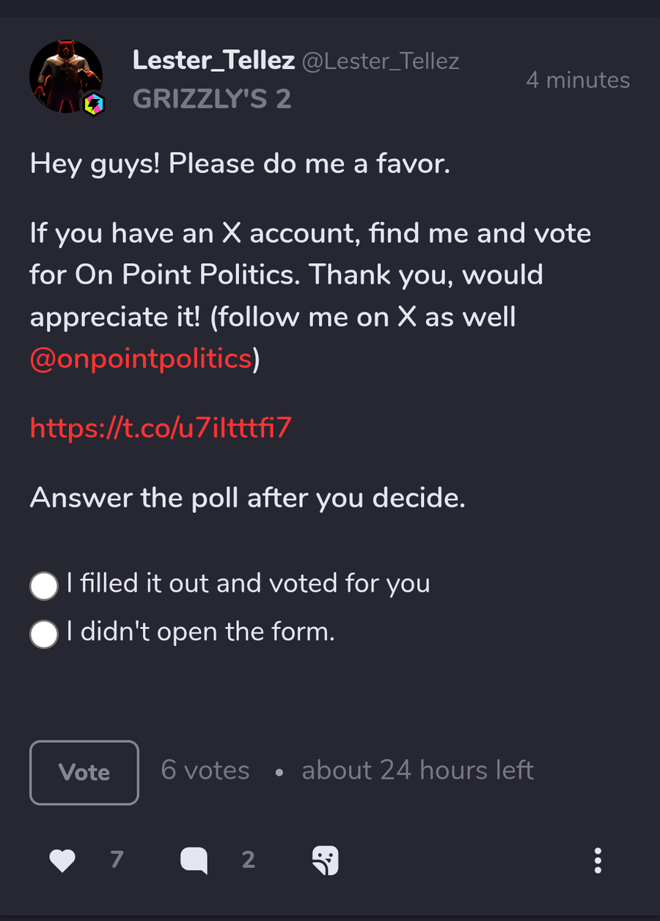This screenshot has width=660, height=921.
Task: Click 'about 24 hours left' poll timer
Action: coord(418,771)
